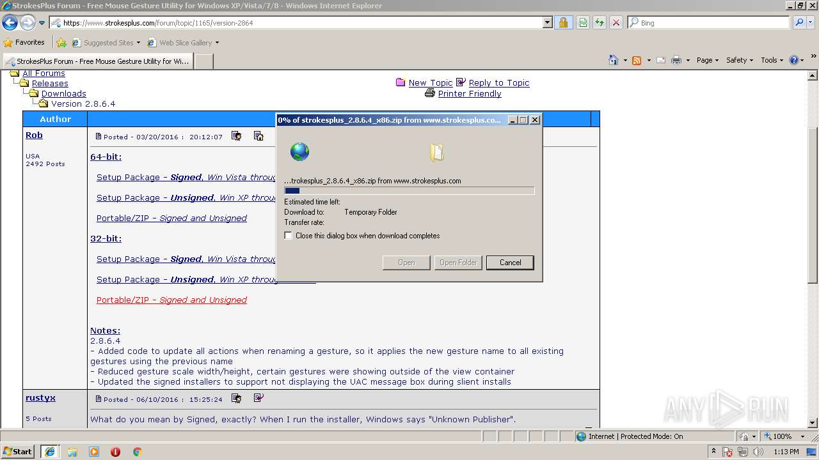Image resolution: width=819 pixels, height=460 pixels.
Task: Launch media player from taskbar
Action: tap(94, 452)
